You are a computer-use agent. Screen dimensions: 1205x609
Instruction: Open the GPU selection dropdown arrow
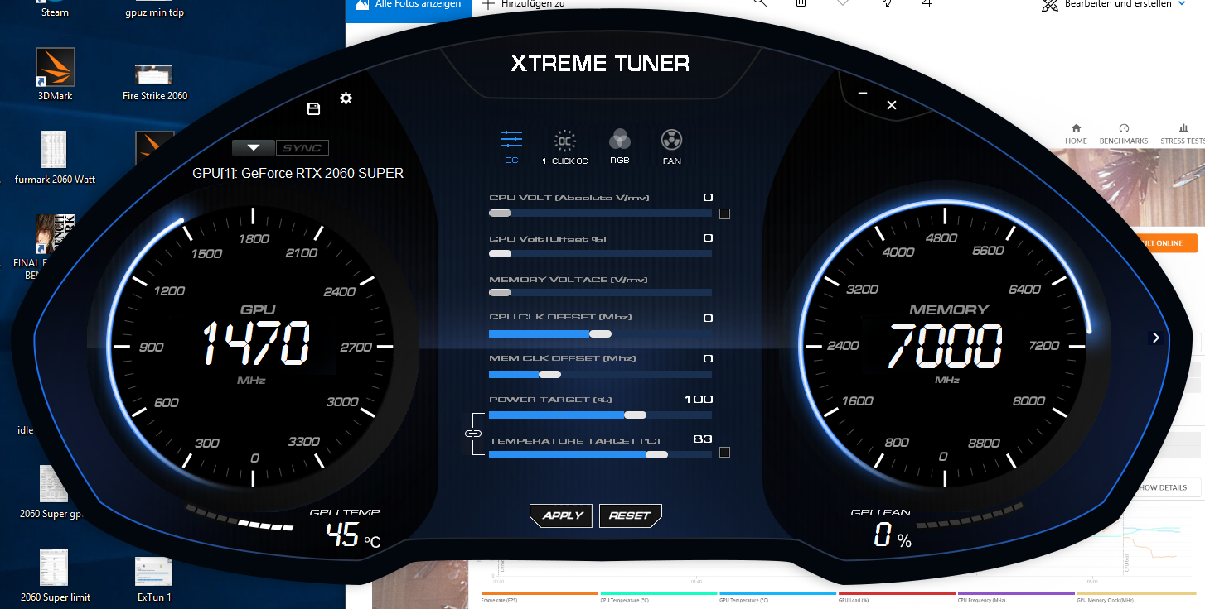(x=254, y=148)
